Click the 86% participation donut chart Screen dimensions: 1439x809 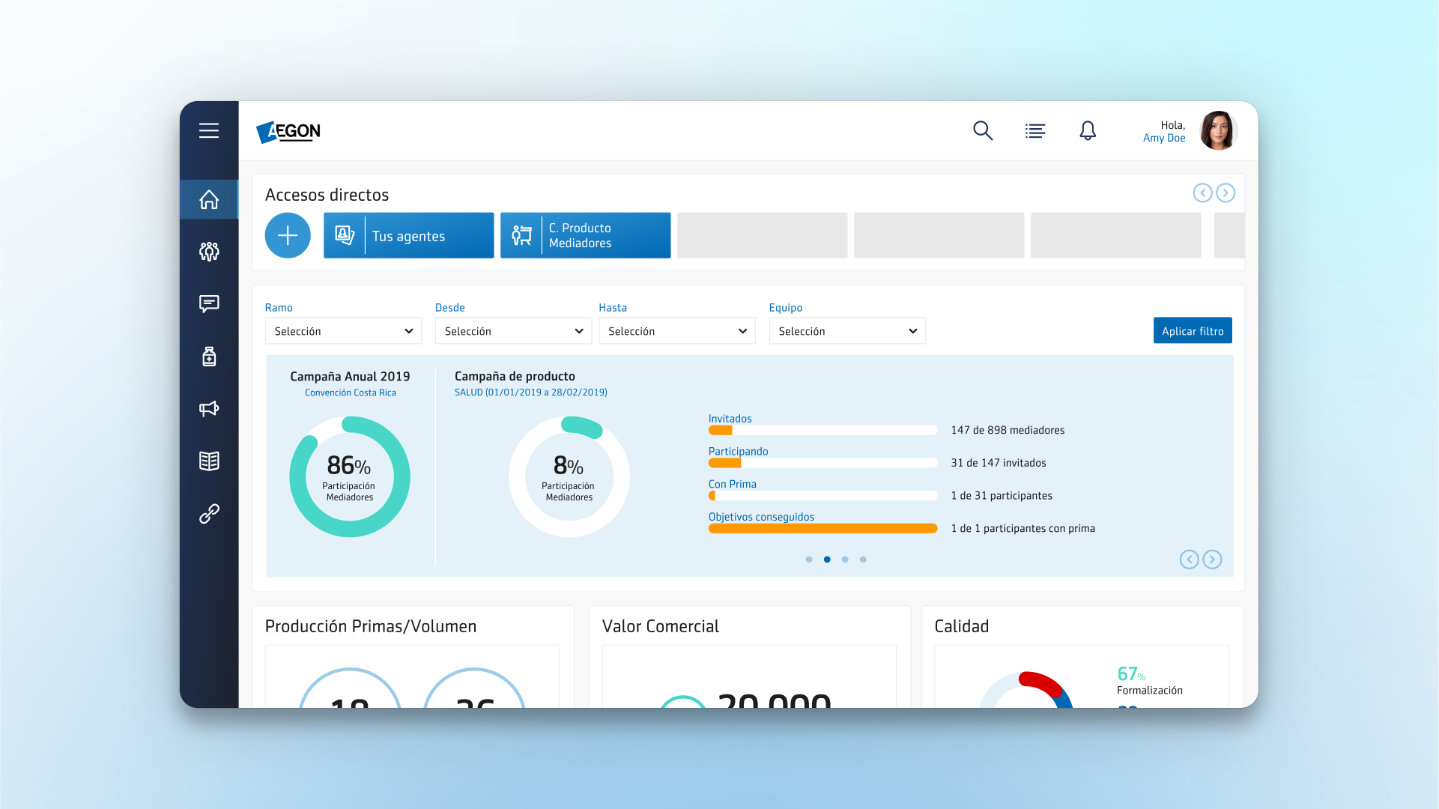click(350, 476)
